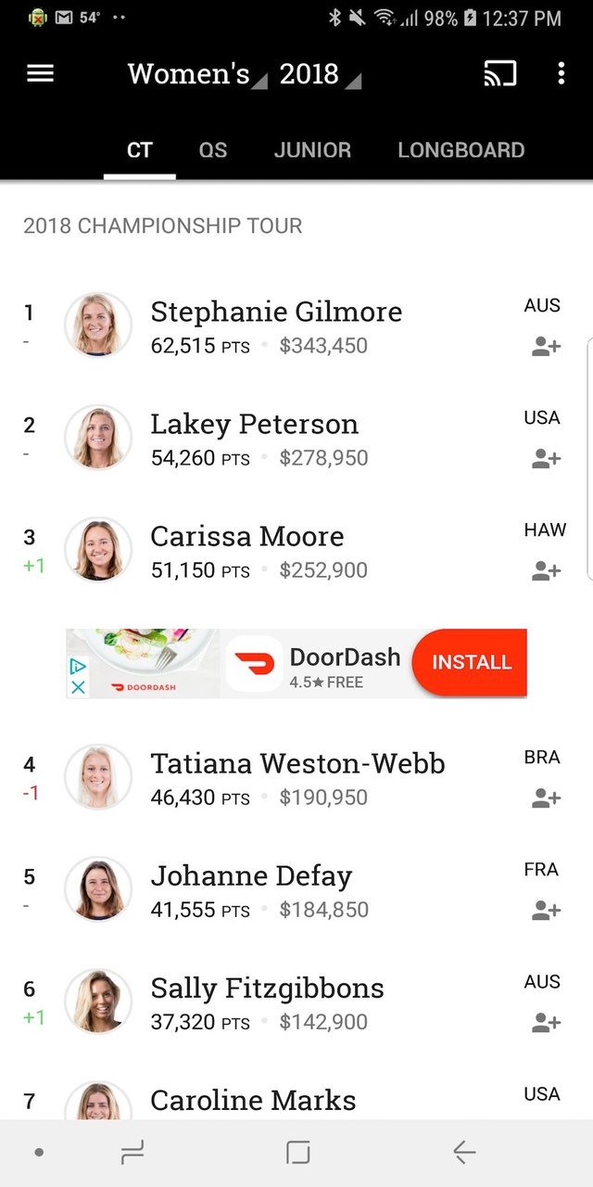Follow Lakey Peterson with add-person icon

[545, 458]
